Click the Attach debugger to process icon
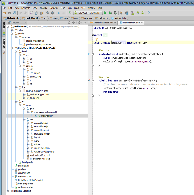This screenshot has width=194, height=195. 115,13
